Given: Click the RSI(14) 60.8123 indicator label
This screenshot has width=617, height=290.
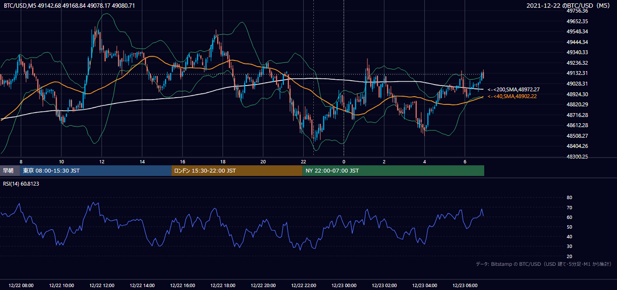Looking at the screenshot, I should pyautogui.click(x=20, y=183).
